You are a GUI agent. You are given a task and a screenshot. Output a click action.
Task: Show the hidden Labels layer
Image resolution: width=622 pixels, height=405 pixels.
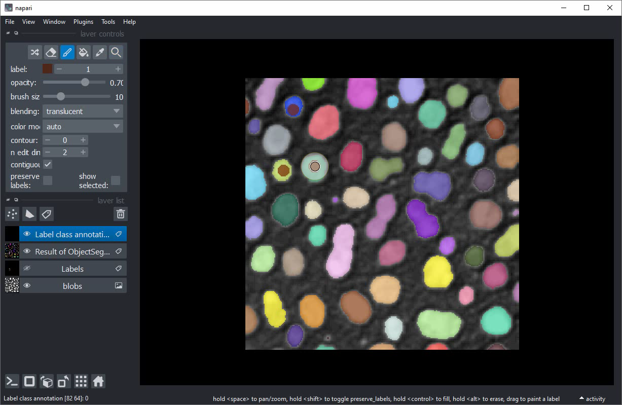(x=27, y=269)
